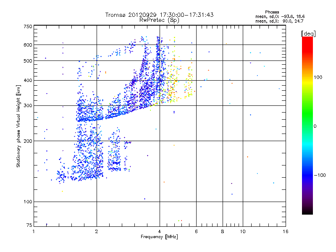Click x-axis tick label '1'
This screenshot has width=336, height=252.
[x=34, y=231]
